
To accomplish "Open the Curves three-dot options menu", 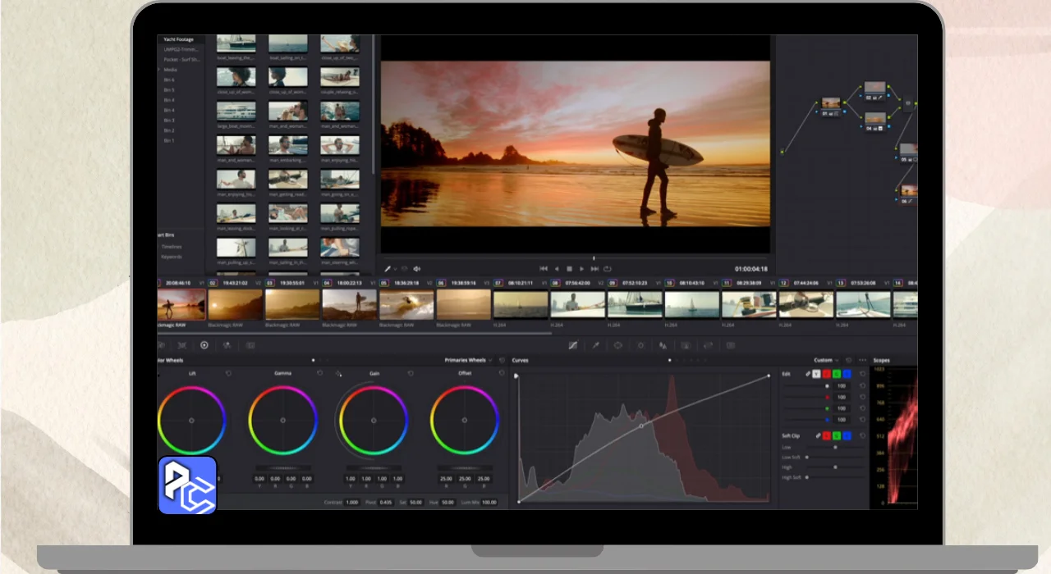I will [x=862, y=360].
